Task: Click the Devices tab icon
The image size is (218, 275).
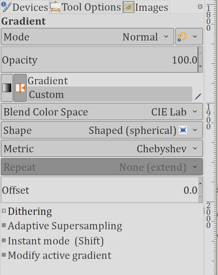Action: 6,7
